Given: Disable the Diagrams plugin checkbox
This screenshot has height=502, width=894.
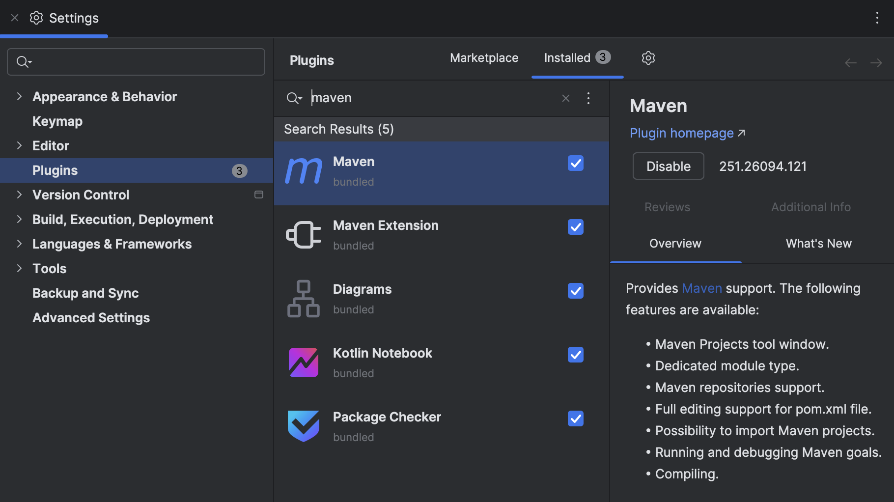Looking at the screenshot, I should click(x=575, y=291).
